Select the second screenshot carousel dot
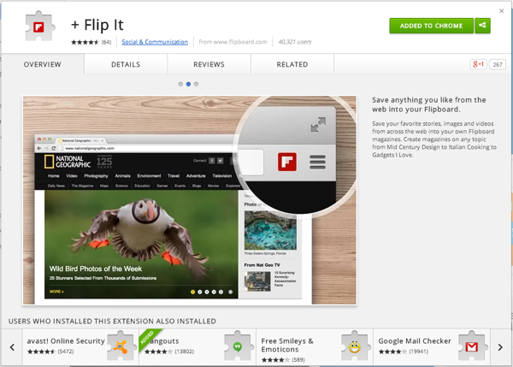513x367 pixels. (188, 84)
